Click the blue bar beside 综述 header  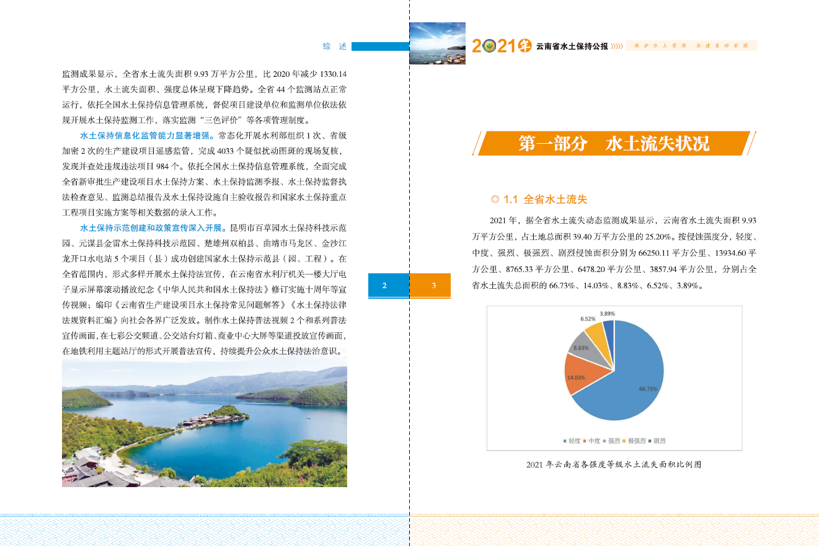tap(380, 46)
